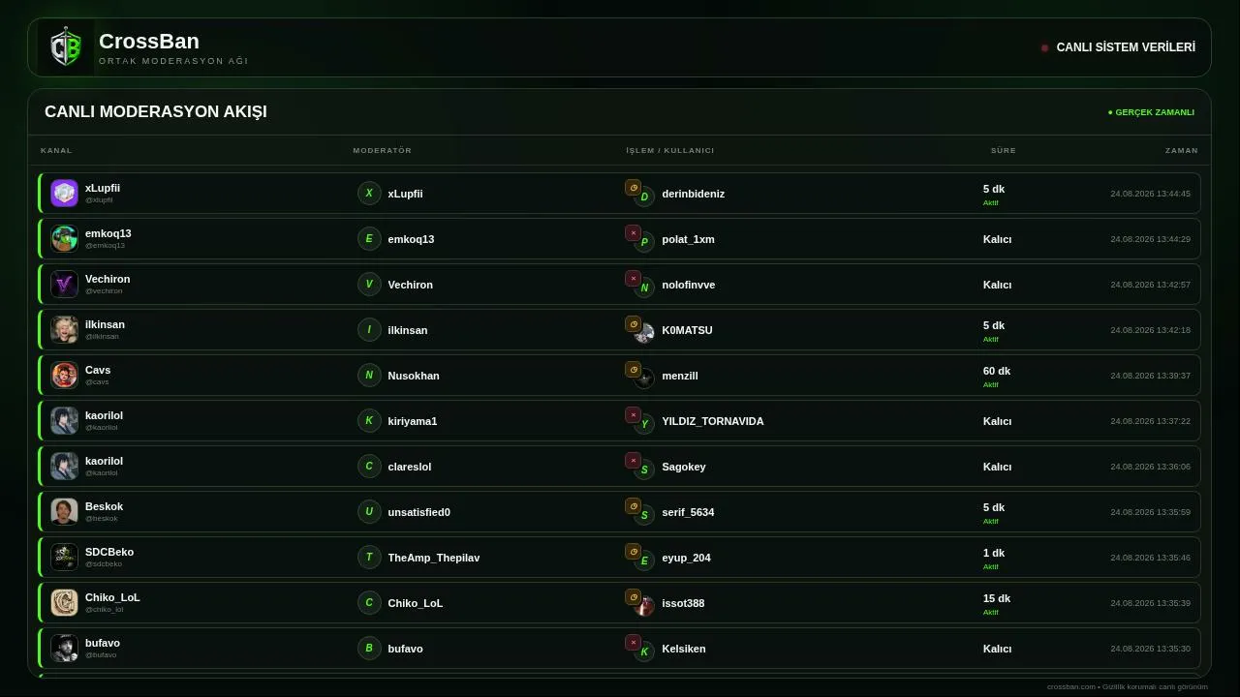Click the CrossBan shield logo
This screenshot has width=1240, height=697.
[x=66, y=47]
